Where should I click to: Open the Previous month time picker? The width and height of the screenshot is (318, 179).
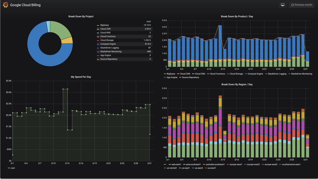tap(302, 5)
